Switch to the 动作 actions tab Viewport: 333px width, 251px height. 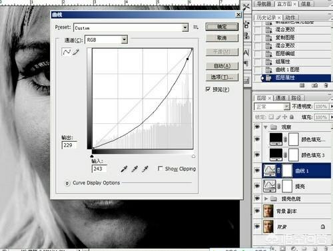[290, 17]
